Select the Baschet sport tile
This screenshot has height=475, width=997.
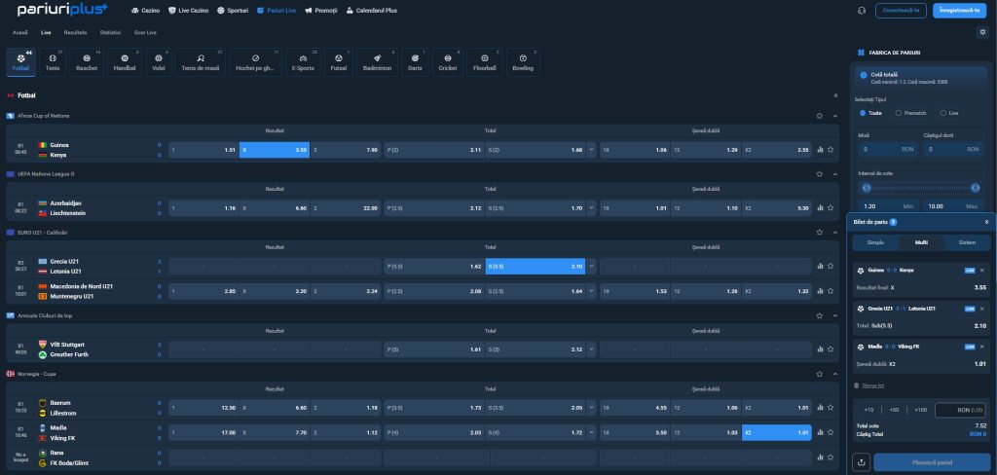pos(87,62)
